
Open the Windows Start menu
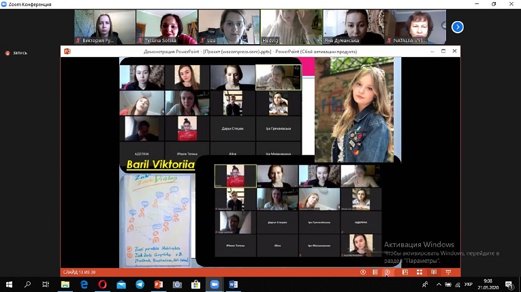coord(9,285)
